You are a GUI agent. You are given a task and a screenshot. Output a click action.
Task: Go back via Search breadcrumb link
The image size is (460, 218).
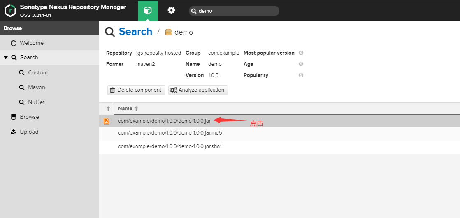[x=135, y=31]
